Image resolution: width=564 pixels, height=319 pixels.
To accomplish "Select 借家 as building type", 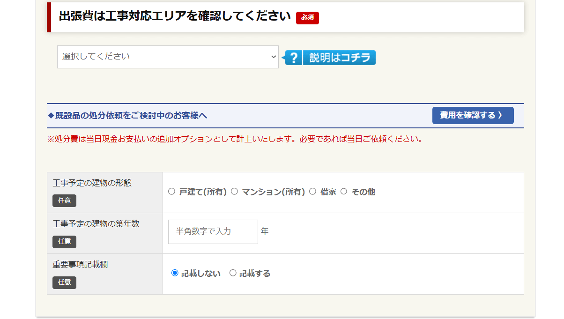I will pyautogui.click(x=313, y=192).
